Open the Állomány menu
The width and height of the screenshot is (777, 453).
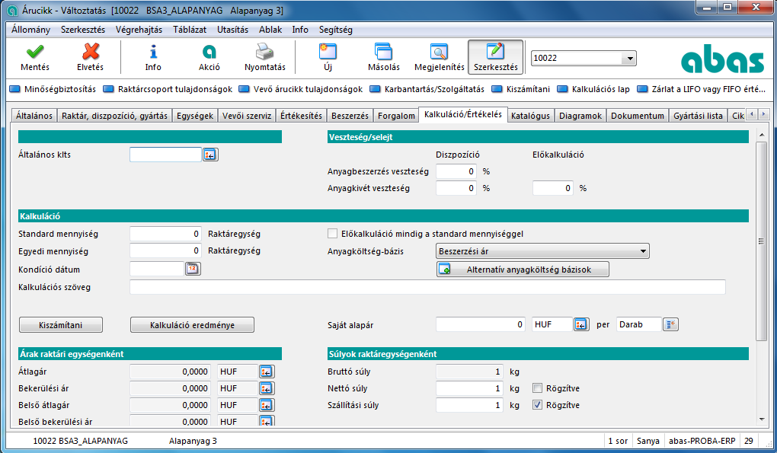pos(30,30)
